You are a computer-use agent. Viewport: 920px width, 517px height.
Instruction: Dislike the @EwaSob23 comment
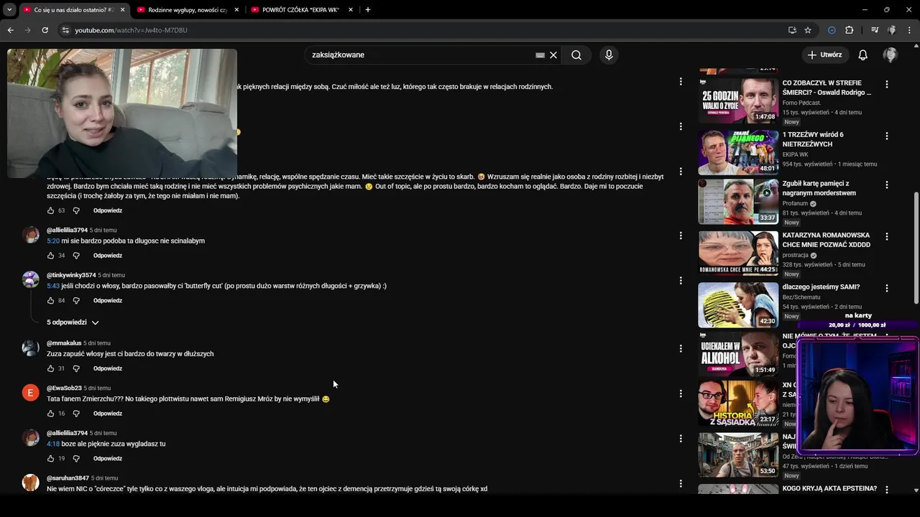coord(76,414)
